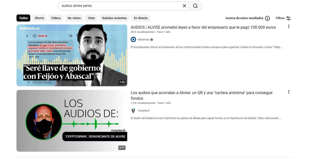Click the Filtros label
Screen dimensions: 313x159
[x=280, y=18]
